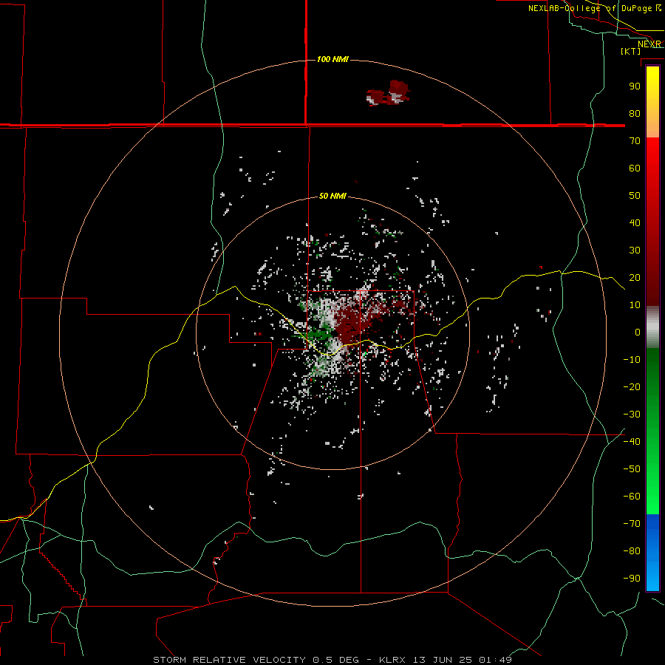This screenshot has width=665, height=665.
Task: Click the -90 value on the color scale
Action: click(632, 579)
